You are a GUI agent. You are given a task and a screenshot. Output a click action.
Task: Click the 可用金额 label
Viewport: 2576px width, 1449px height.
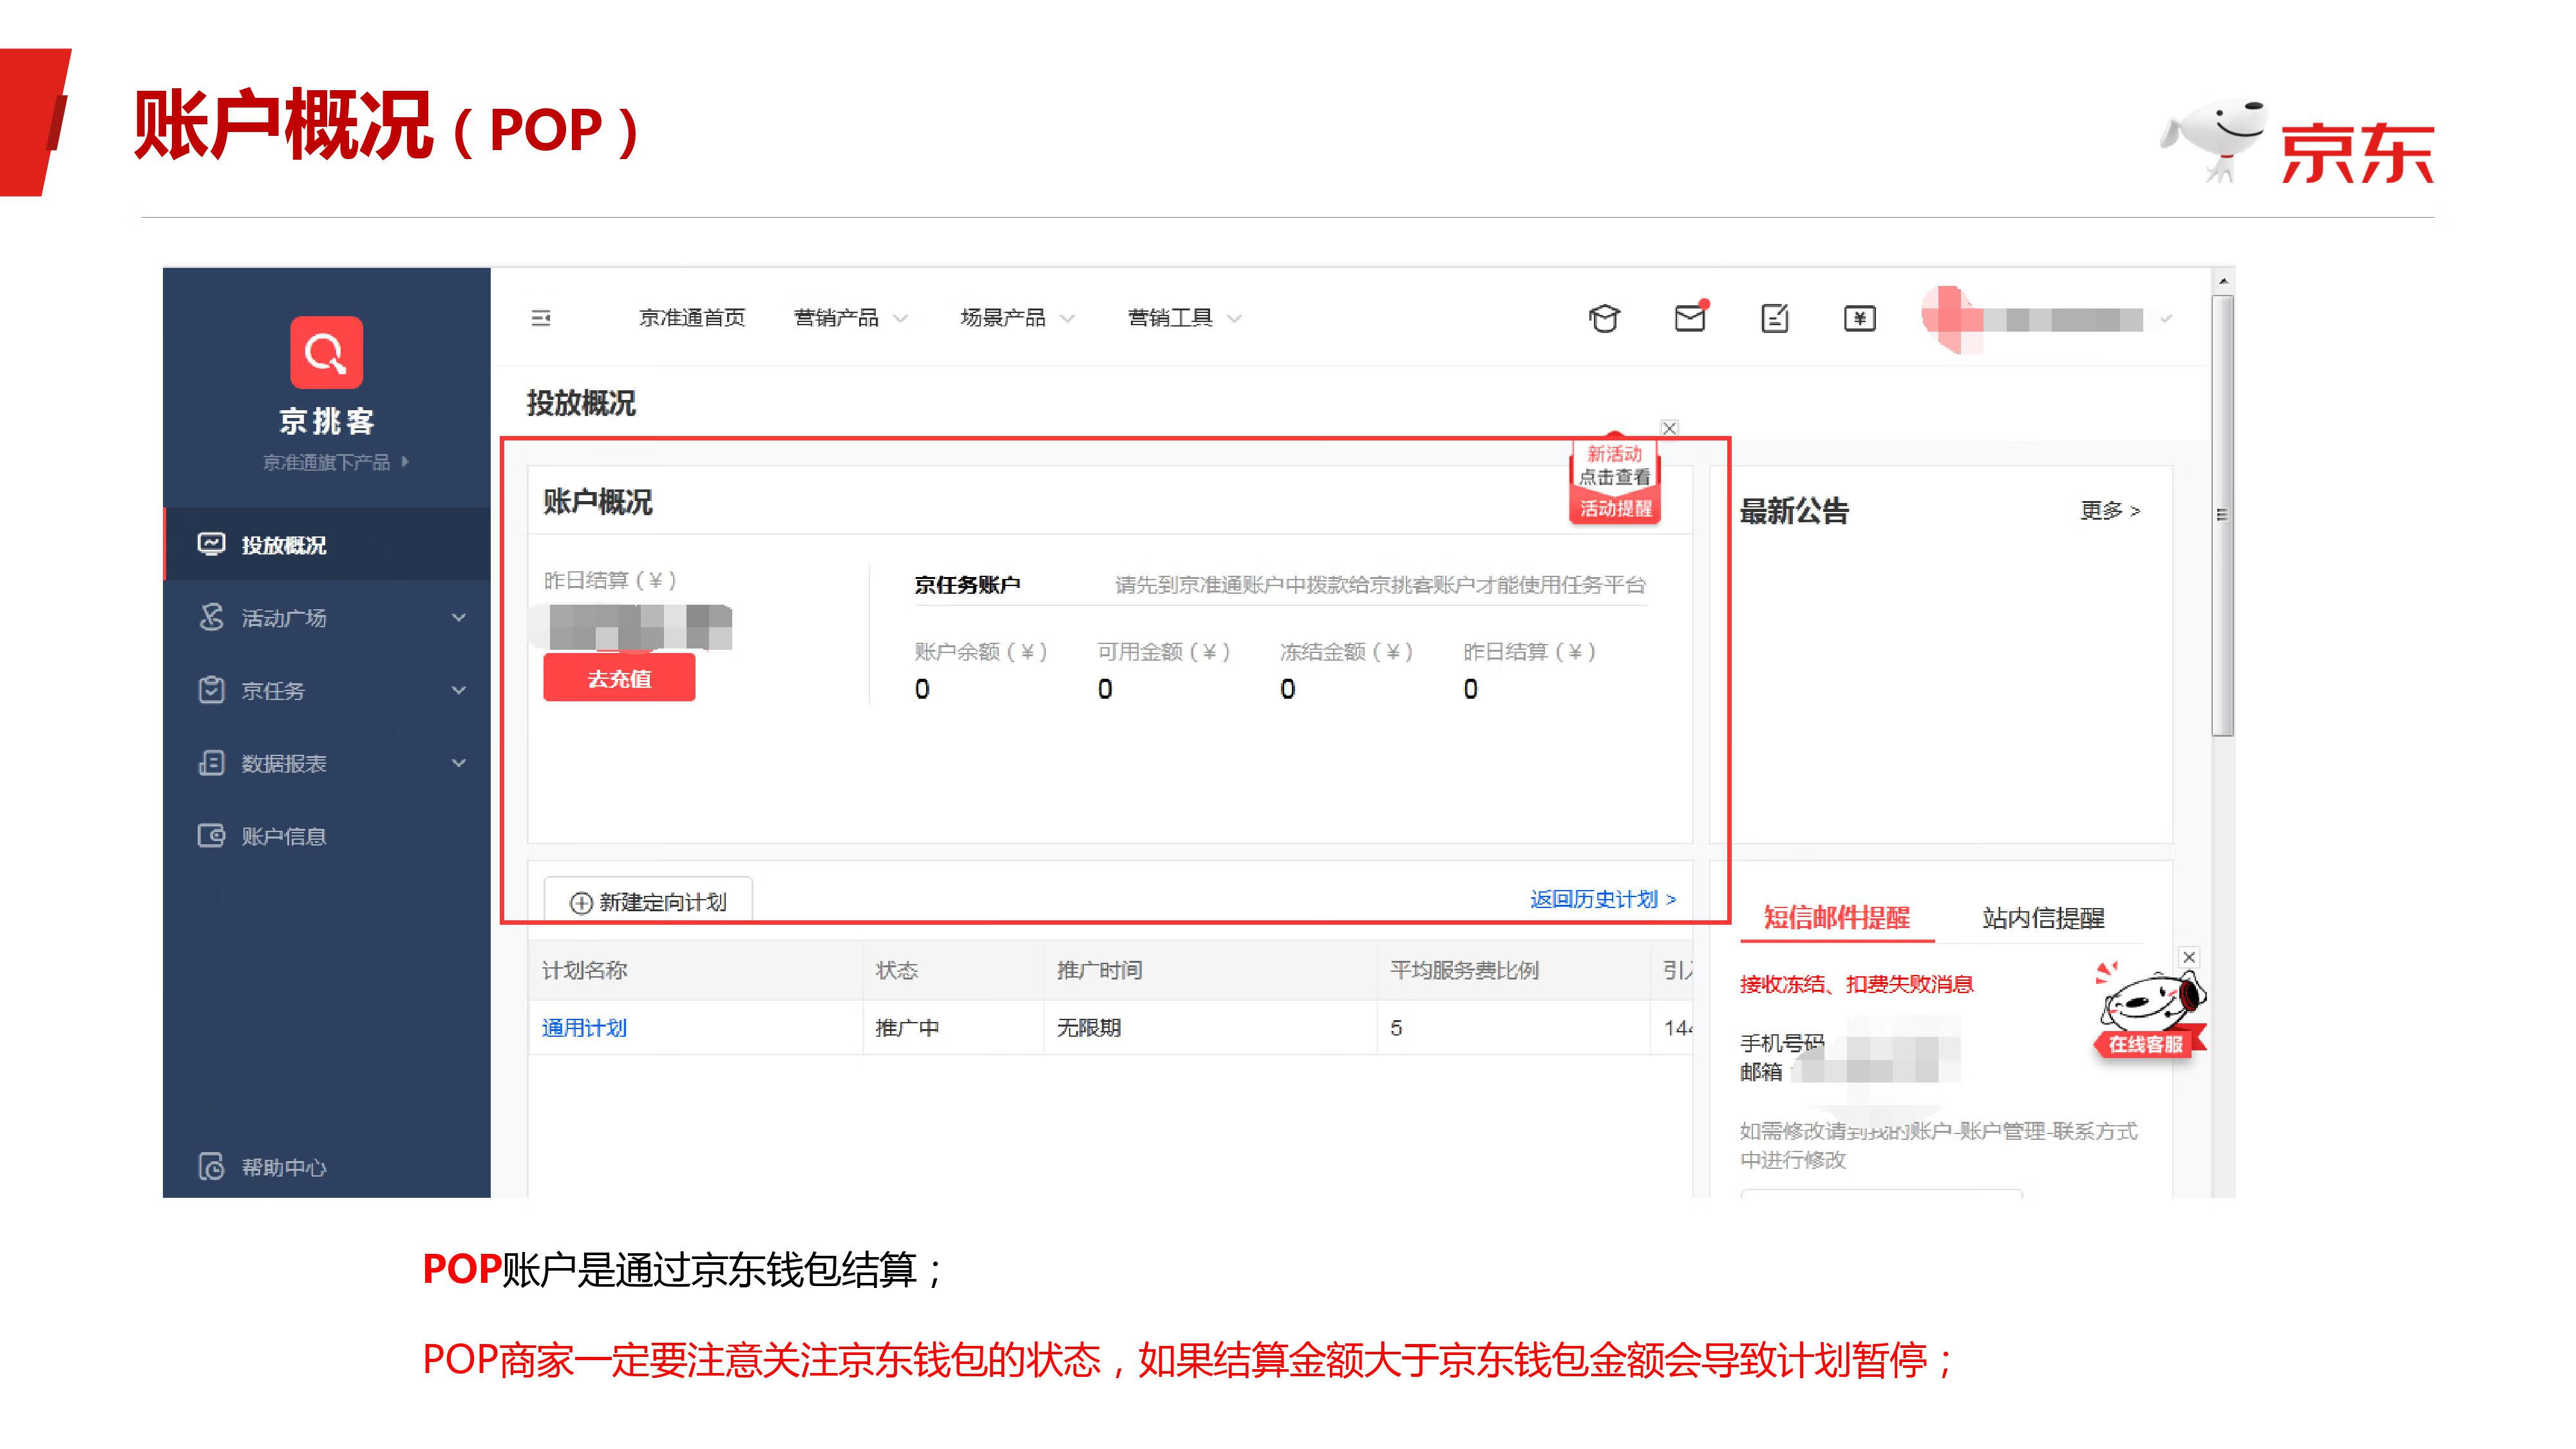1163,651
